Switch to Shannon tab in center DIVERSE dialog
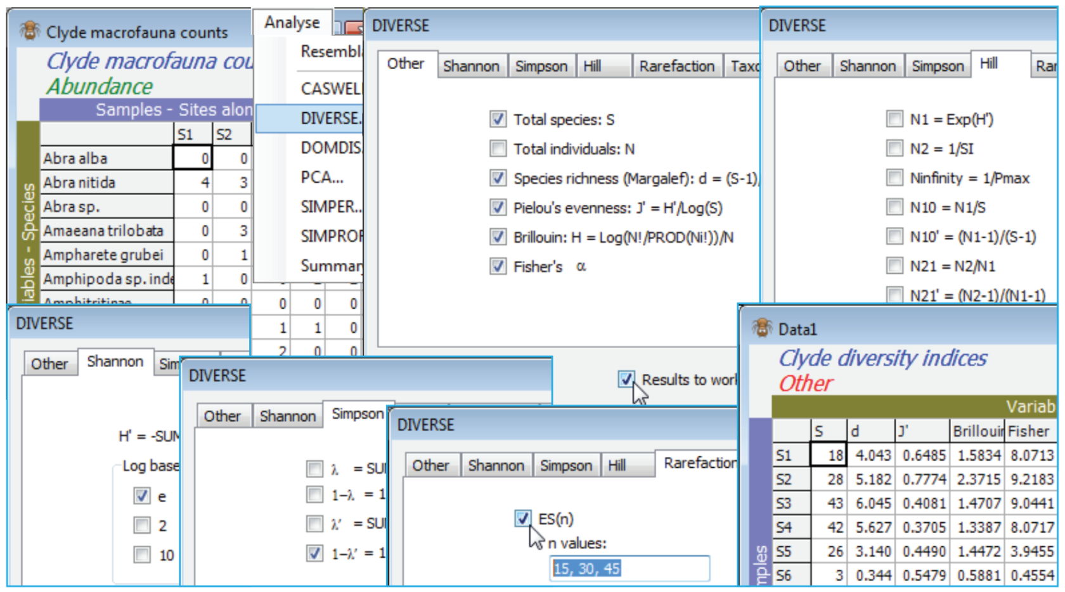 click(x=471, y=66)
